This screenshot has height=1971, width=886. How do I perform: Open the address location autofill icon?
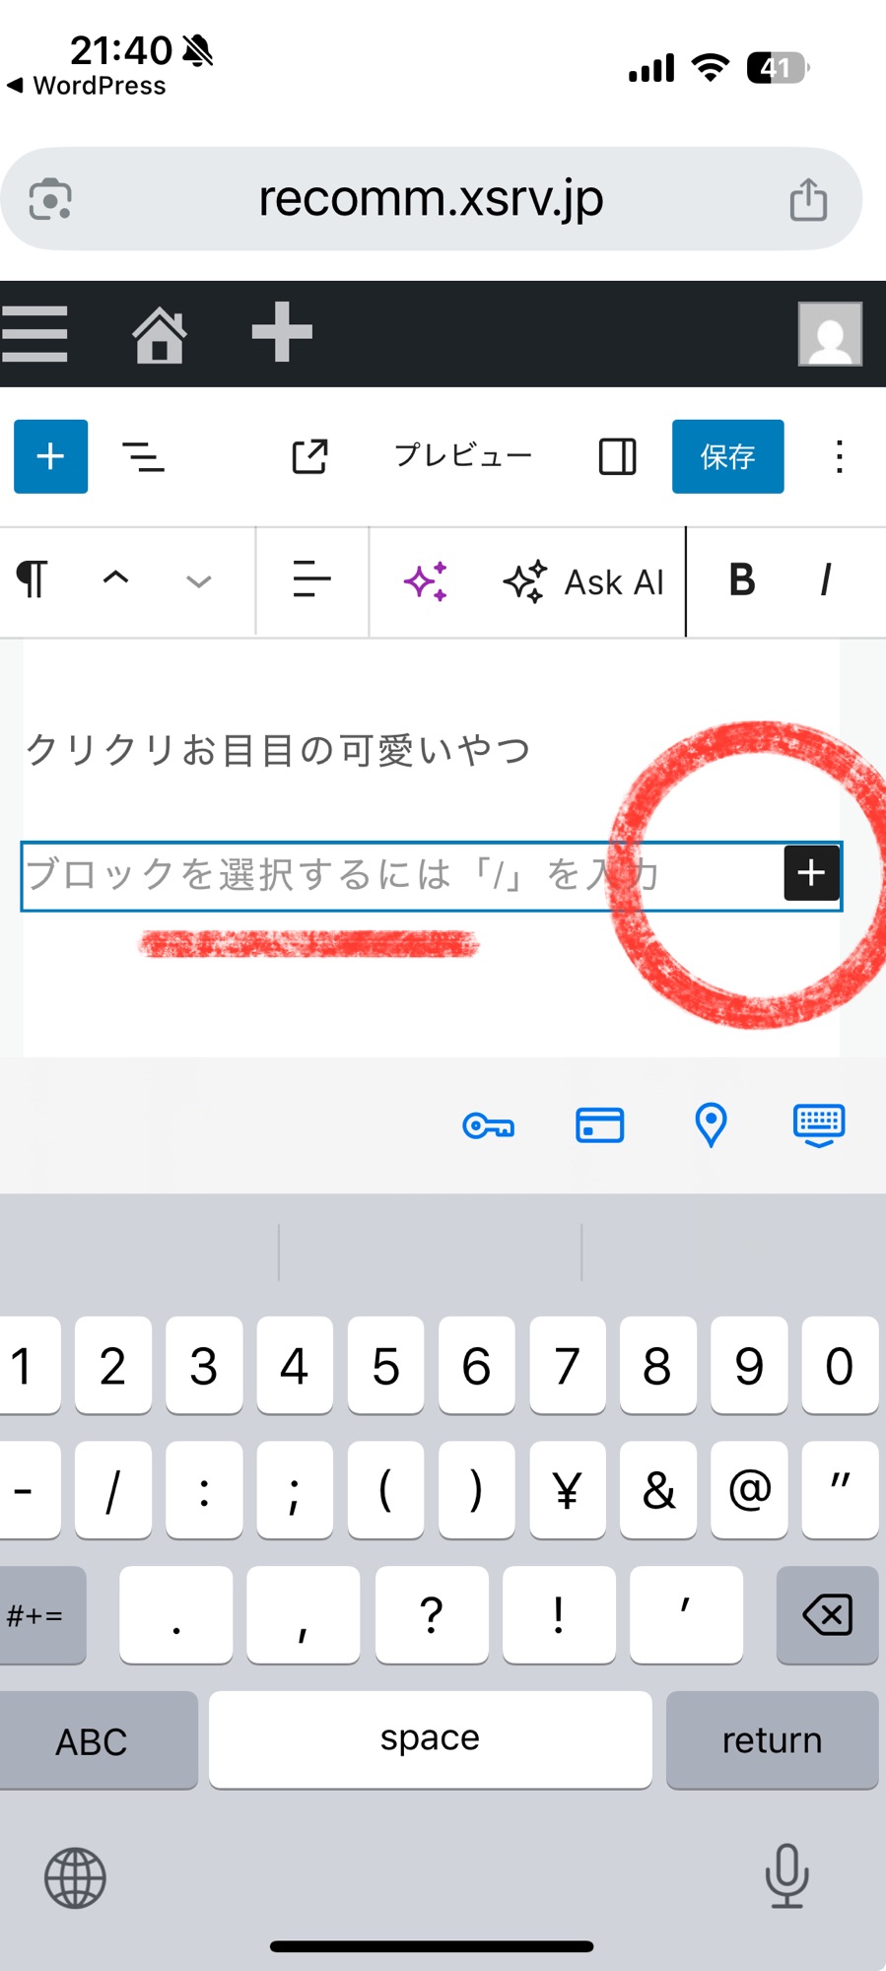[711, 1124]
